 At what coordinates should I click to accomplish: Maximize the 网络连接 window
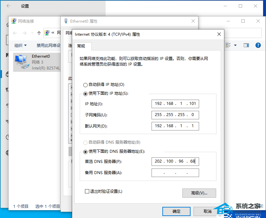[243, 21]
